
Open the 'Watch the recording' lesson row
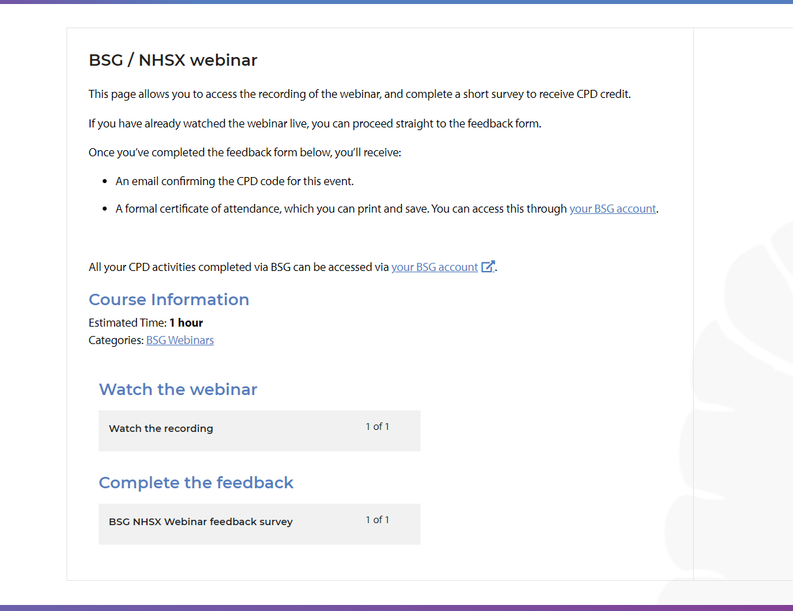pos(260,431)
